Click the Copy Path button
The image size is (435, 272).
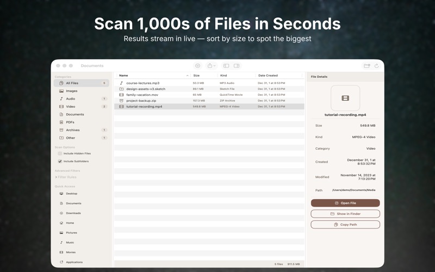[345, 225]
